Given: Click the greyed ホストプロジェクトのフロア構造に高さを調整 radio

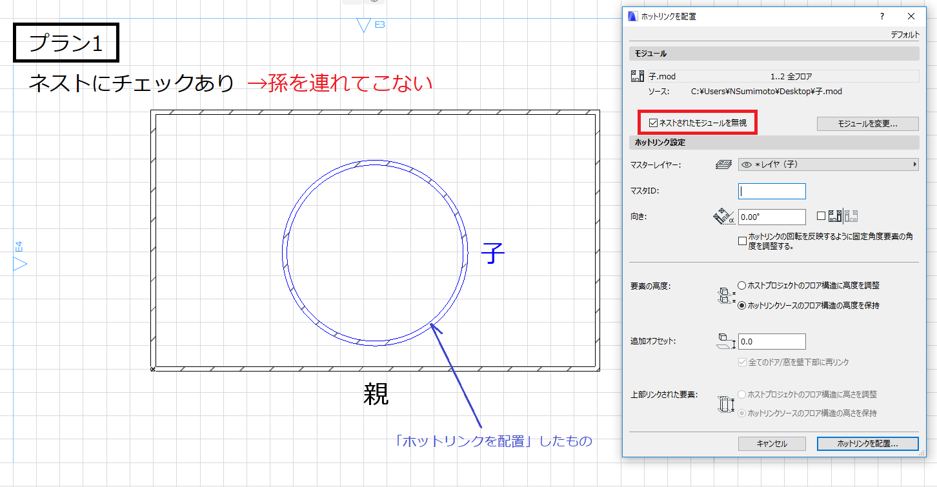Looking at the screenshot, I should [x=742, y=394].
